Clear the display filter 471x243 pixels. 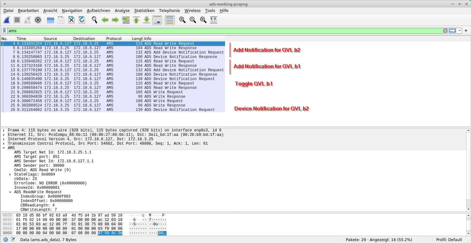[445, 31]
